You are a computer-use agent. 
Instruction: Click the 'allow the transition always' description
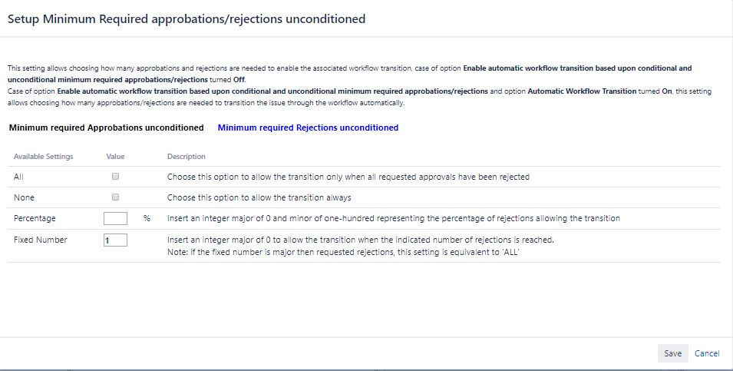pyautogui.click(x=259, y=197)
